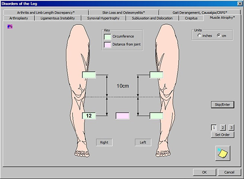Click the pink distance from joint field
This screenshot has width=244, height=179.
[122, 116]
